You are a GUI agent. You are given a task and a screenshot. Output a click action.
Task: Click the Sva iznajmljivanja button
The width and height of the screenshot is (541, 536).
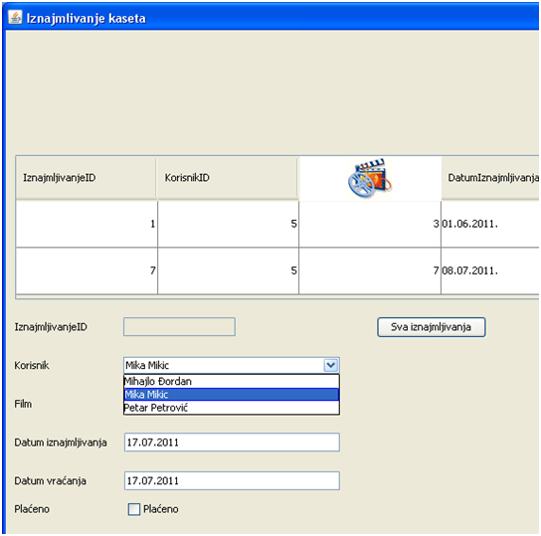432,327
